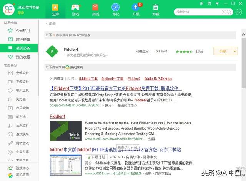Expand the 升级 button dropdown arrow
This screenshot has width=246, height=181.
click(x=235, y=51)
